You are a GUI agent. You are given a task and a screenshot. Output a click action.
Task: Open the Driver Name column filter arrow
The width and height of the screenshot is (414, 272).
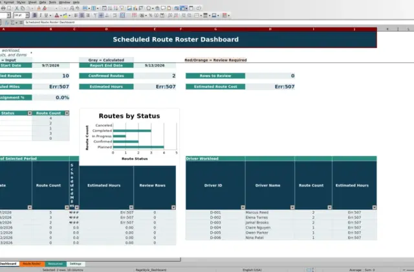[x=292, y=207]
